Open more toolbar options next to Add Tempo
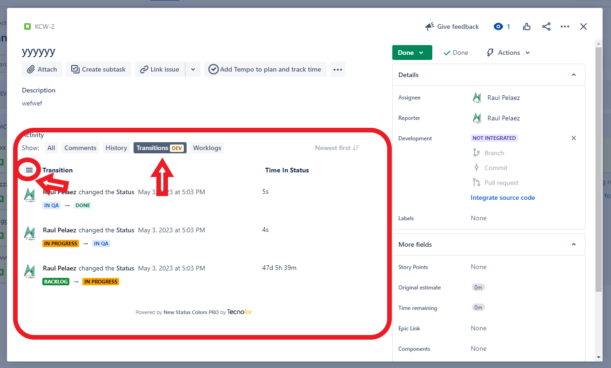The image size is (611, 368). coord(338,69)
